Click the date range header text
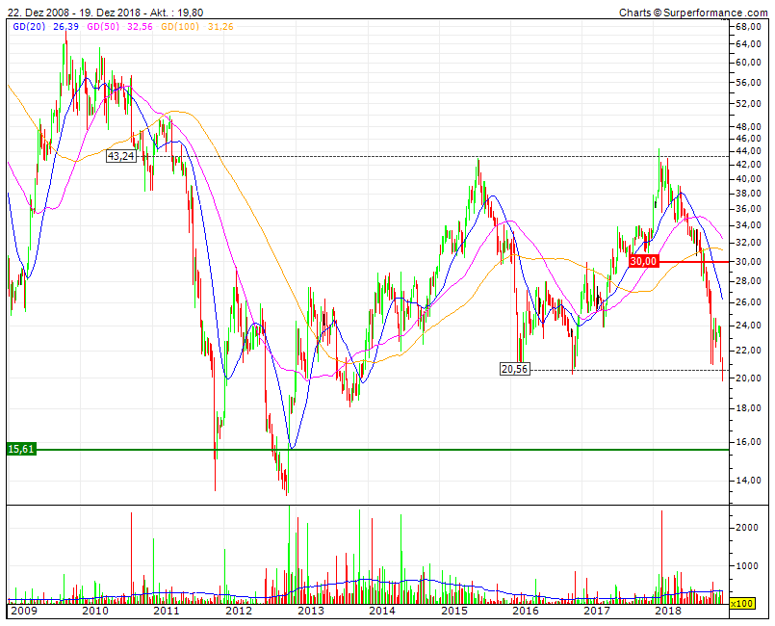775x626 pixels. click(105, 13)
